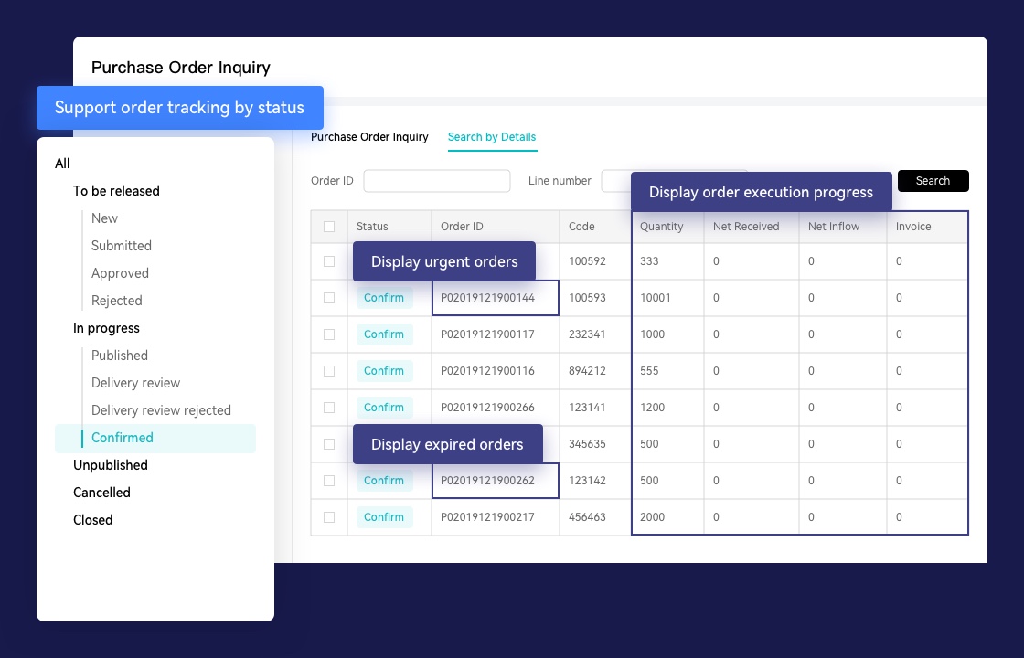Viewport: 1024px width, 658px height.
Task: Click the Quantity column header
Action: point(662,227)
